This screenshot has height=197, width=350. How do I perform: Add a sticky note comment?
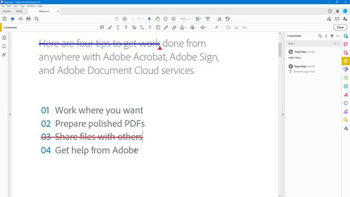point(102,27)
